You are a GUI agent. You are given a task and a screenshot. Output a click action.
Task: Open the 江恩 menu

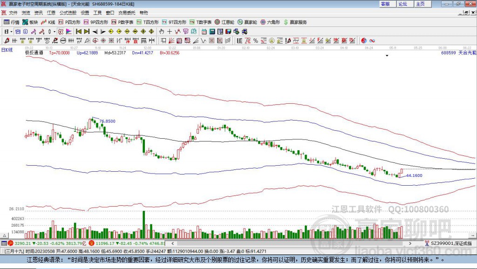coord(51,13)
